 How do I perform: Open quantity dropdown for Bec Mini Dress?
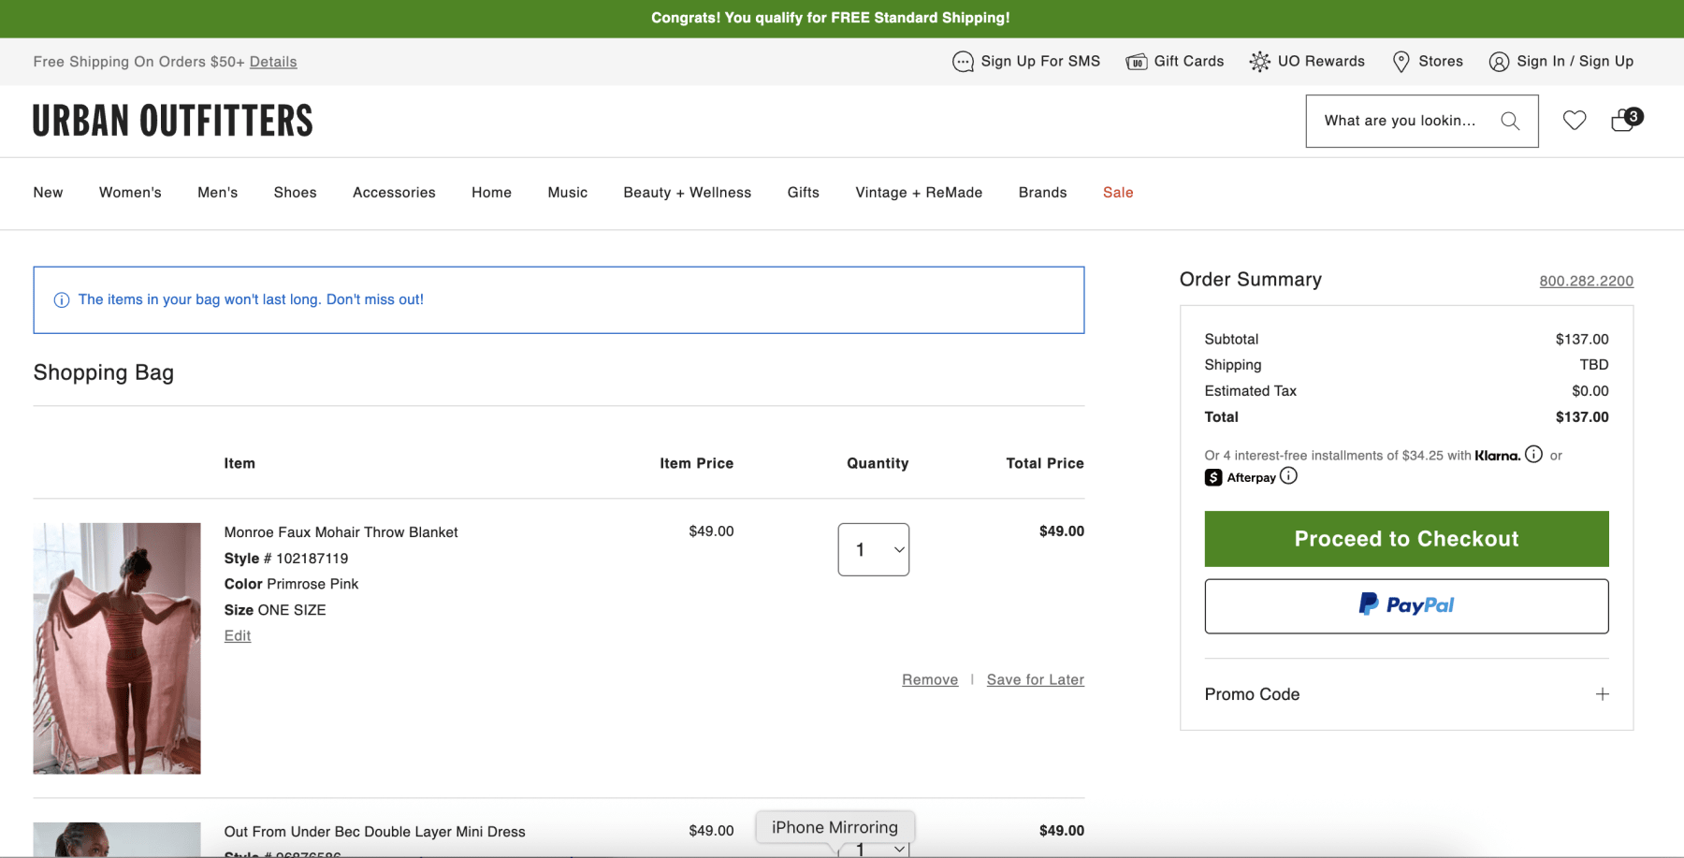(874, 848)
